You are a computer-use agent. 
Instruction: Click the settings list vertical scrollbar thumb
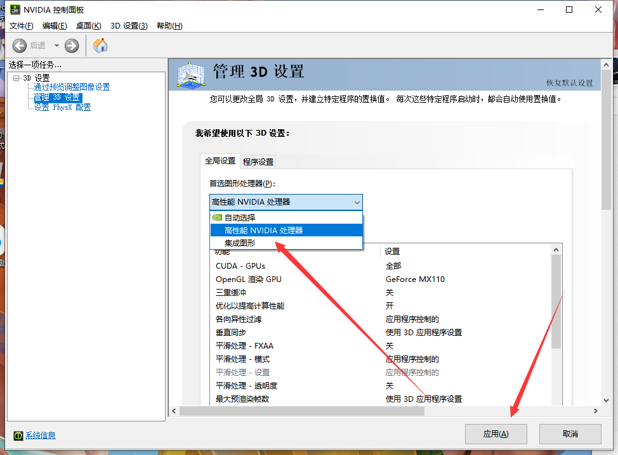(x=556, y=302)
